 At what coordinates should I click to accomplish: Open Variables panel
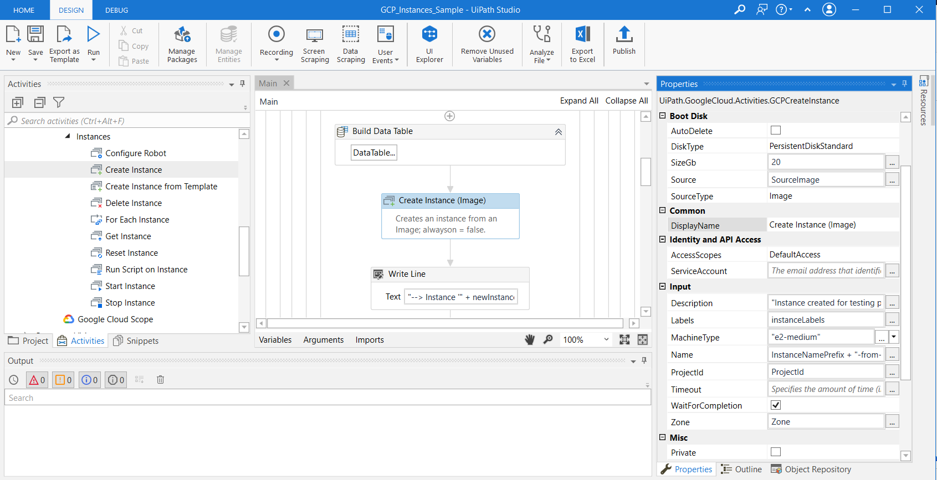pyautogui.click(x=275, y=340)
